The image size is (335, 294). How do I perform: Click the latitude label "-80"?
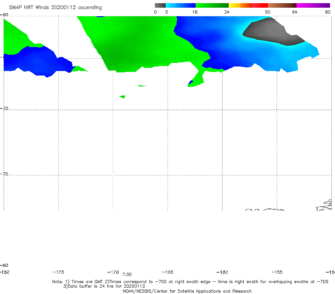coord(4,265)
